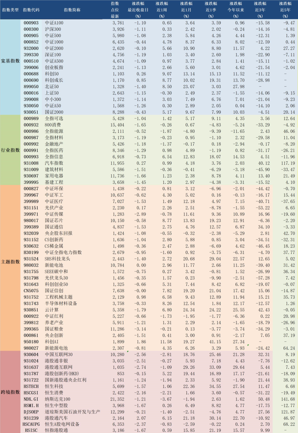This screenshot has width=298, height=433.
Task: Click index code 000852
Action: click(31, 42)
